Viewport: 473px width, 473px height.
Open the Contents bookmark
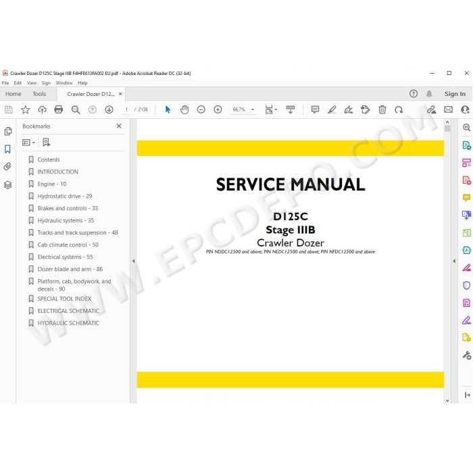tap(49, 159)
